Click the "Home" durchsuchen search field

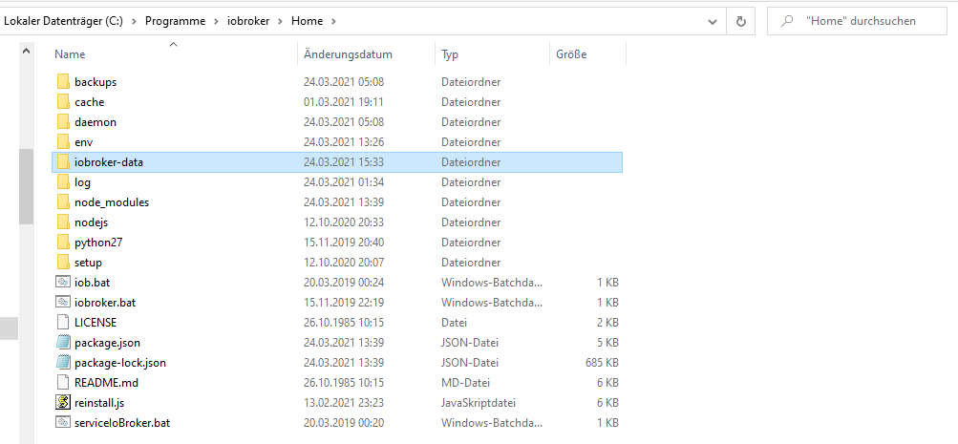point(857,21)
